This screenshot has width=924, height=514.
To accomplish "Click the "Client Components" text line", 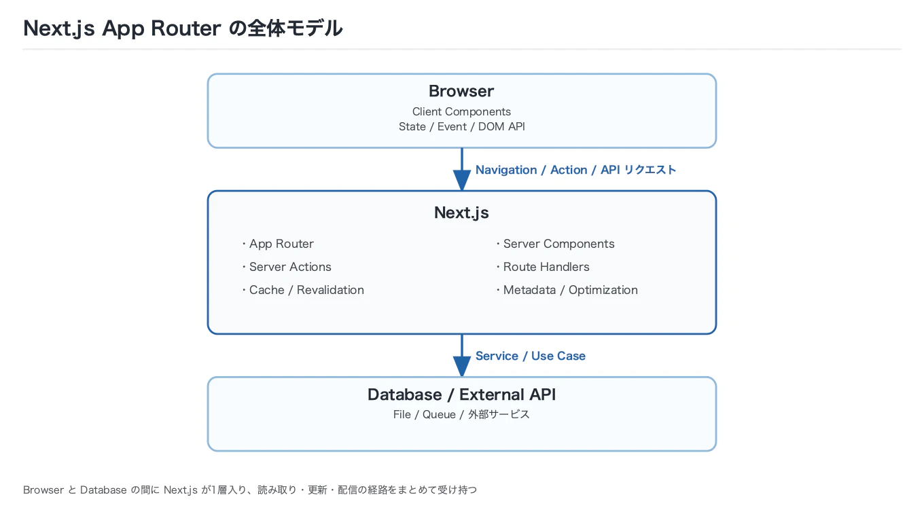I will pyautogui.click(x=461, y=111).
